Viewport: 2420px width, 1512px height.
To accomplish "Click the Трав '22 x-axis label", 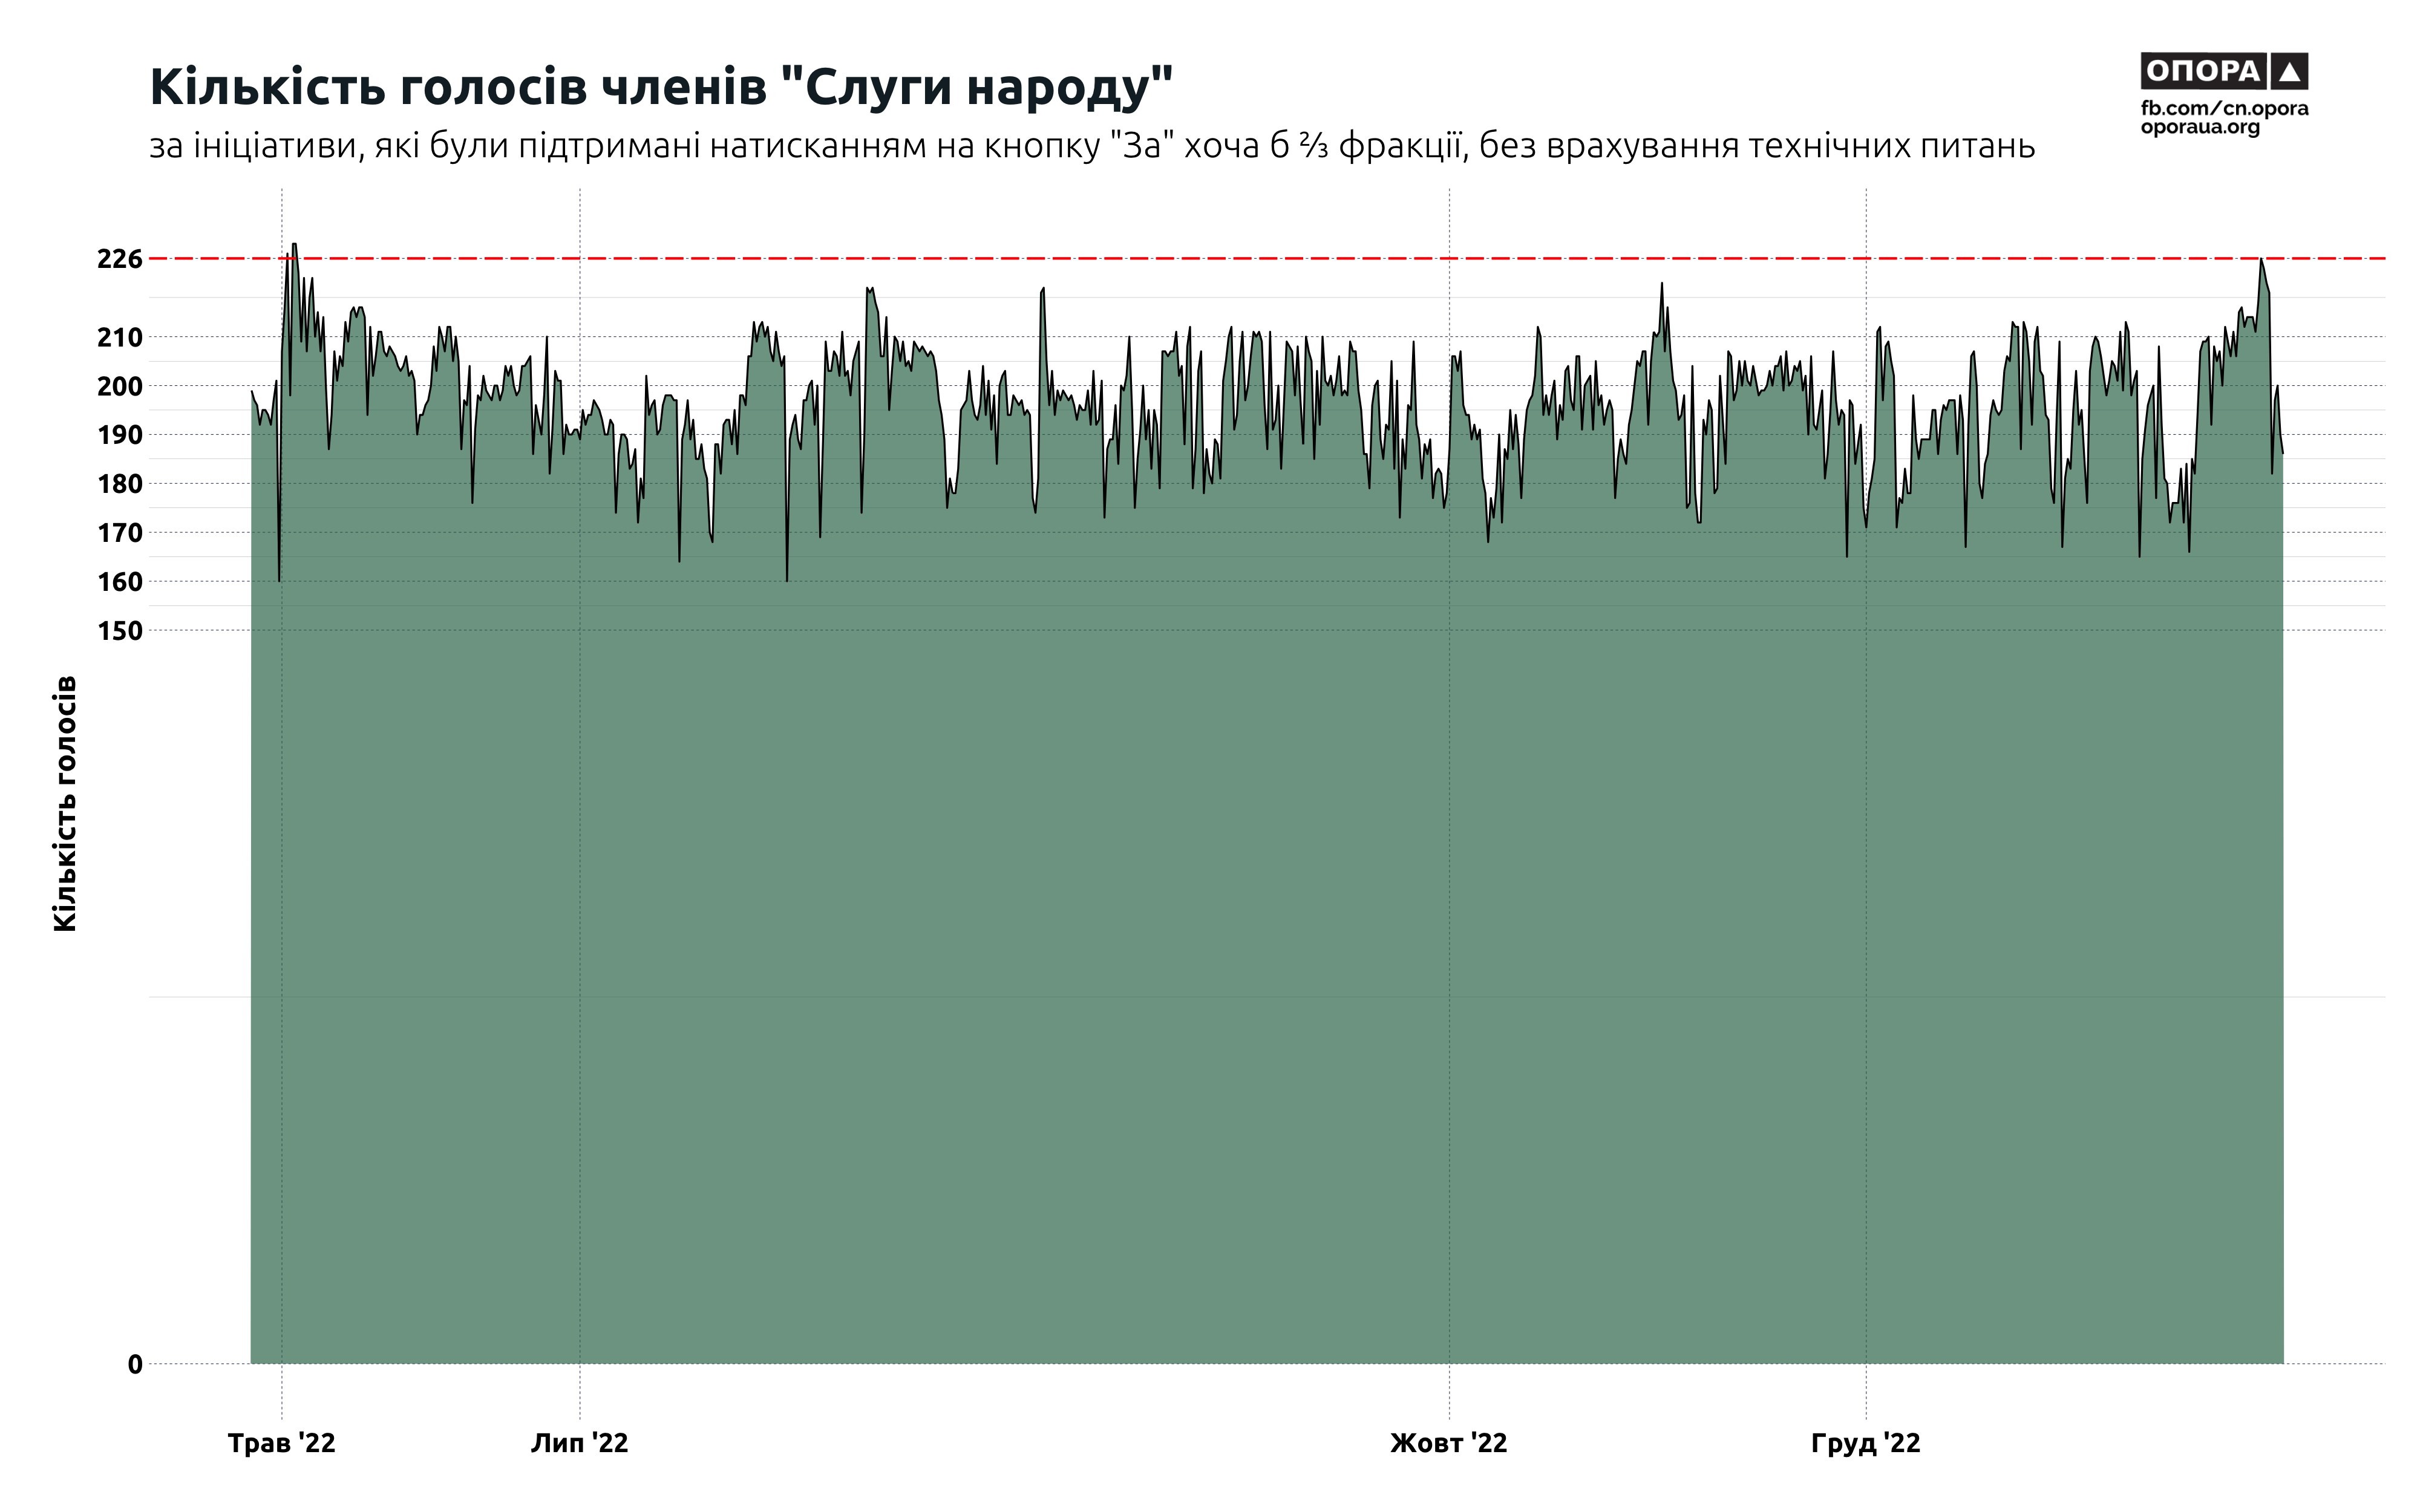I will (x=281, y=1444).
